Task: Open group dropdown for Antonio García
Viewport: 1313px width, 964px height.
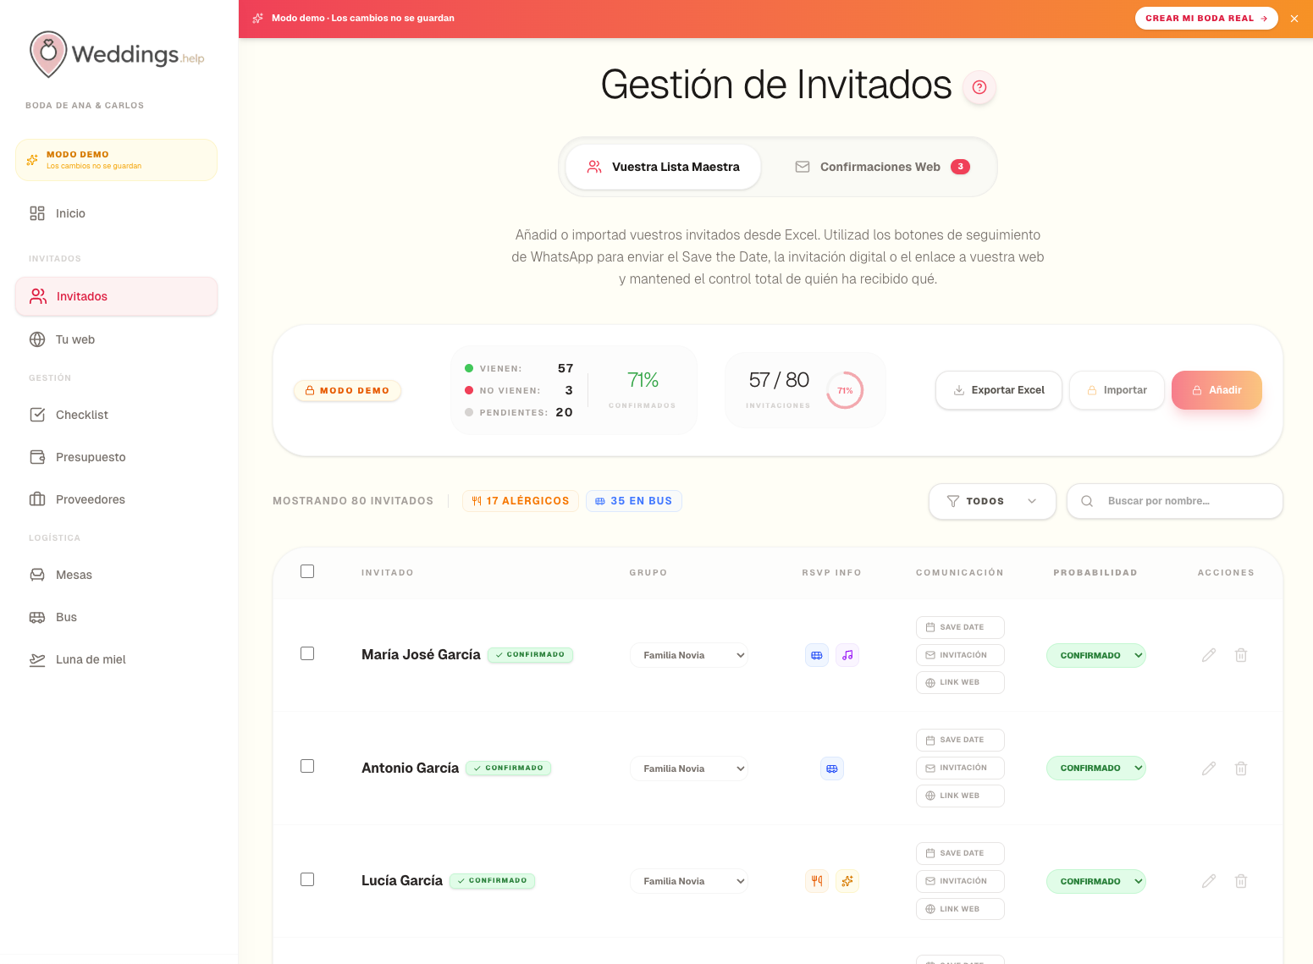Action: (x=689, y=768)
